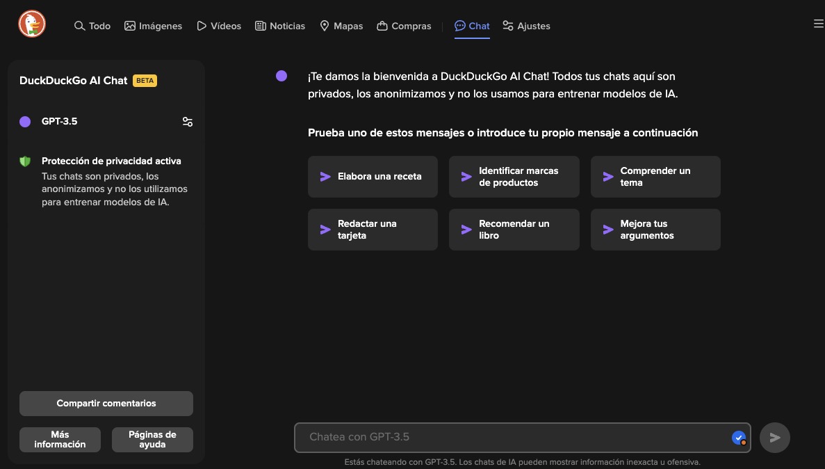Viewport: 825px width, 469px height.
Task: Open Páginas de ayuda
Action: pos(152,439)
